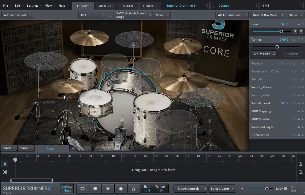Open the Help menu
The image size is (305, 195).
pos(63,6)
